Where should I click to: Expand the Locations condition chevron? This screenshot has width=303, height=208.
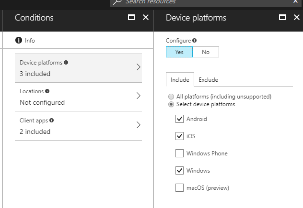coord(138,96)
